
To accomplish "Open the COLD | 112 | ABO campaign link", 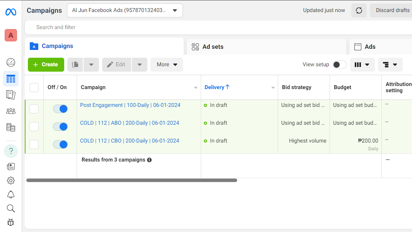I will 129,123.
